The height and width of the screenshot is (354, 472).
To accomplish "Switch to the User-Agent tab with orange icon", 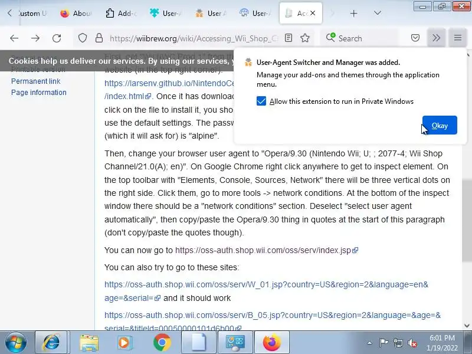I will (x=210, y=13).
